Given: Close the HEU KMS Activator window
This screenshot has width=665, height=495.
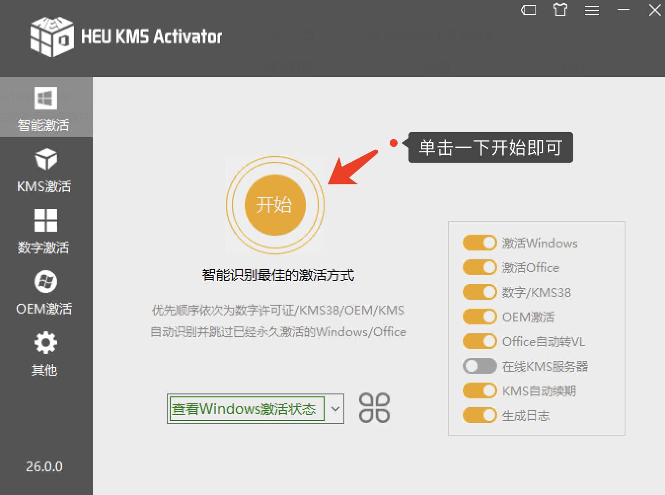Looking at the screenshot, I should pyautogui.click(x=655, y=10).
